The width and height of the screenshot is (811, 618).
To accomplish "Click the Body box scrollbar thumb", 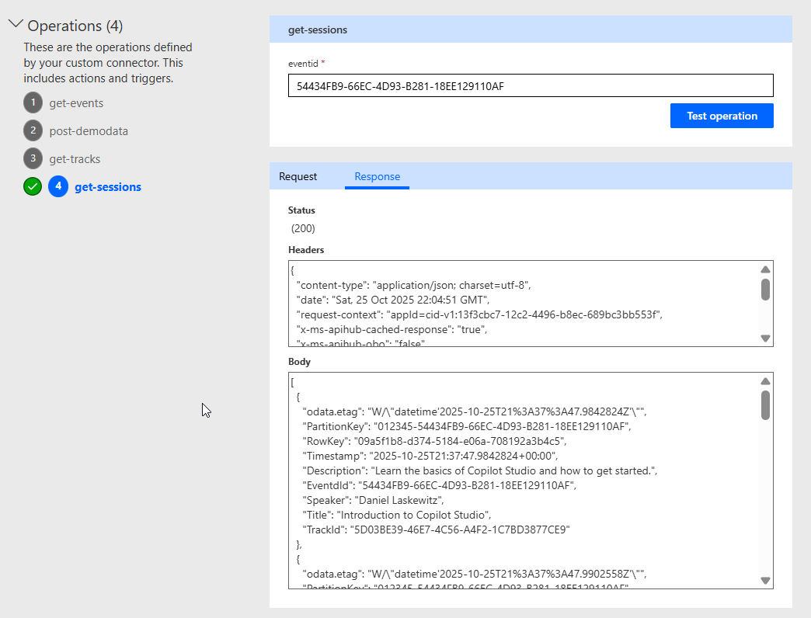I will click(765, 404).
